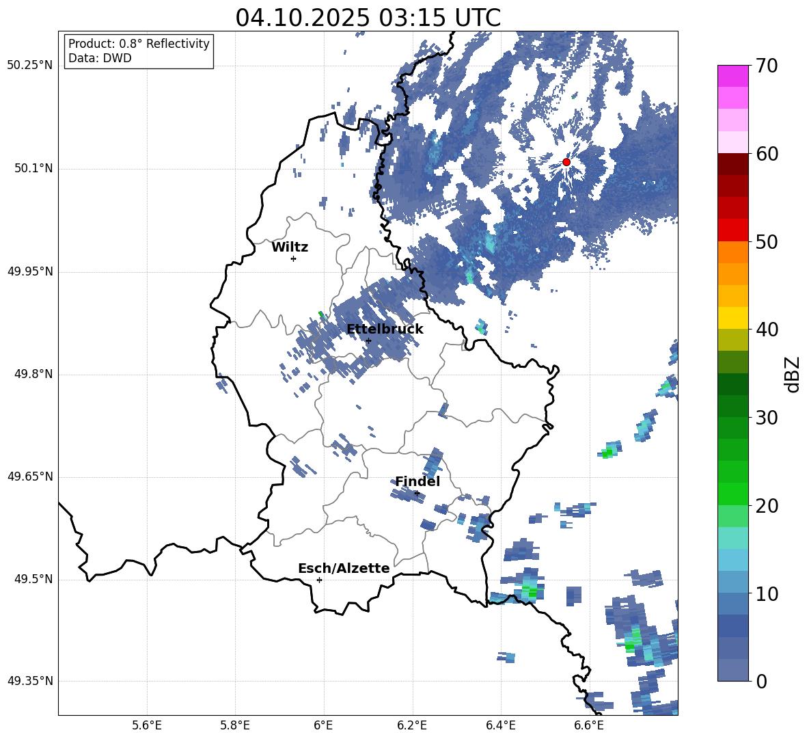Click the 10 tick on colorbar

point(766,593)
